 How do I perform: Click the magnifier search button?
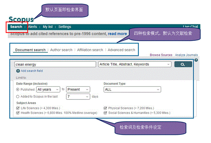click(x=183, y=64)
